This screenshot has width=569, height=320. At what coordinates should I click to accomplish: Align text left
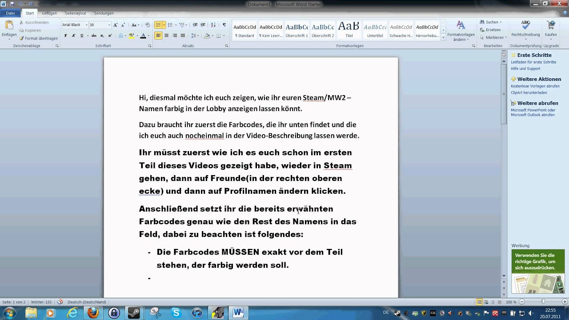(x=158, y=36)
